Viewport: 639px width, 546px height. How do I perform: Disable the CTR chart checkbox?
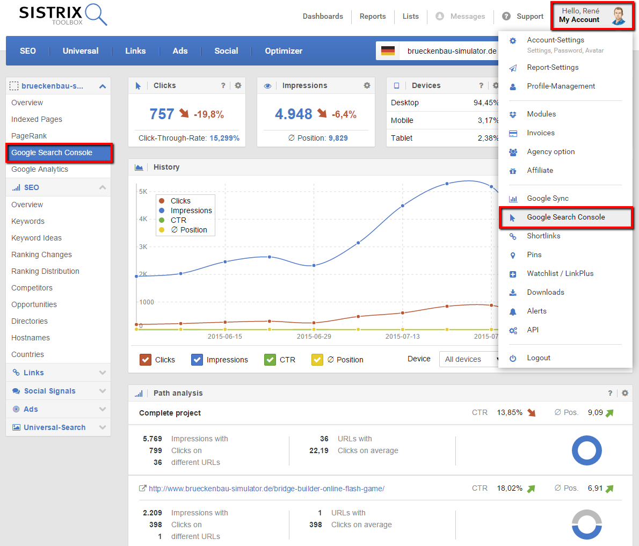pyautogui.click(x=270, y=360)
